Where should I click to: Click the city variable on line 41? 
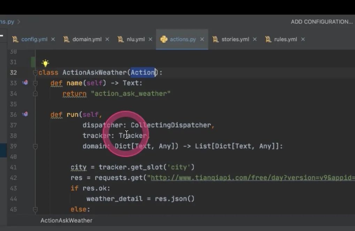[x=78, y=167]
